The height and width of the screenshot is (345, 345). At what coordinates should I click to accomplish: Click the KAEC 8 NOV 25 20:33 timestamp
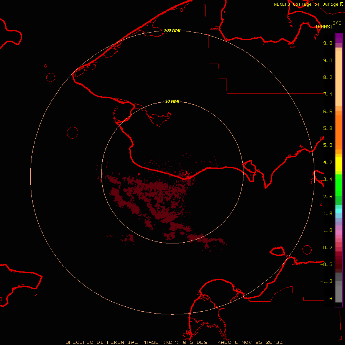click(x=250, y=342)
